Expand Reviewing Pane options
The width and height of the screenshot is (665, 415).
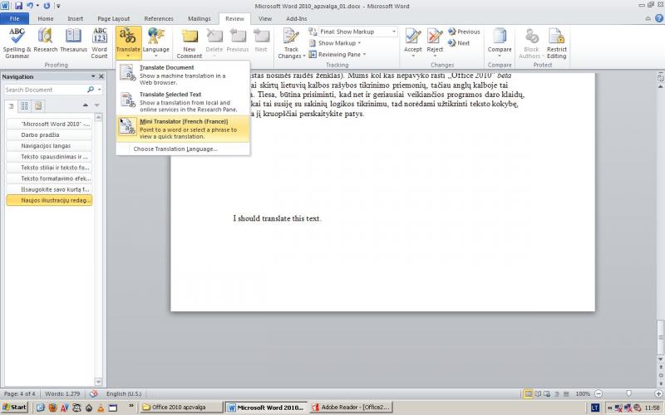pyautogui.click(x=337, y=55)
